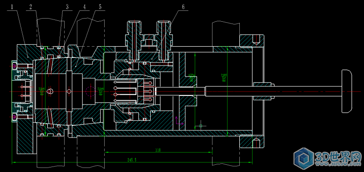Pick the part callout number 3
This screenshot has height=172, width=364.
67,7
